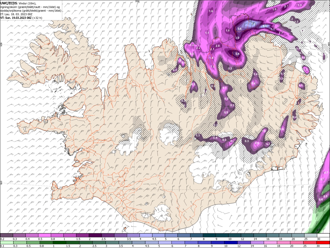Click the 2.1 precipitation value on the map
Image resolution: width=330 pixels, height=248 pixels.
[x=212, y=49]
